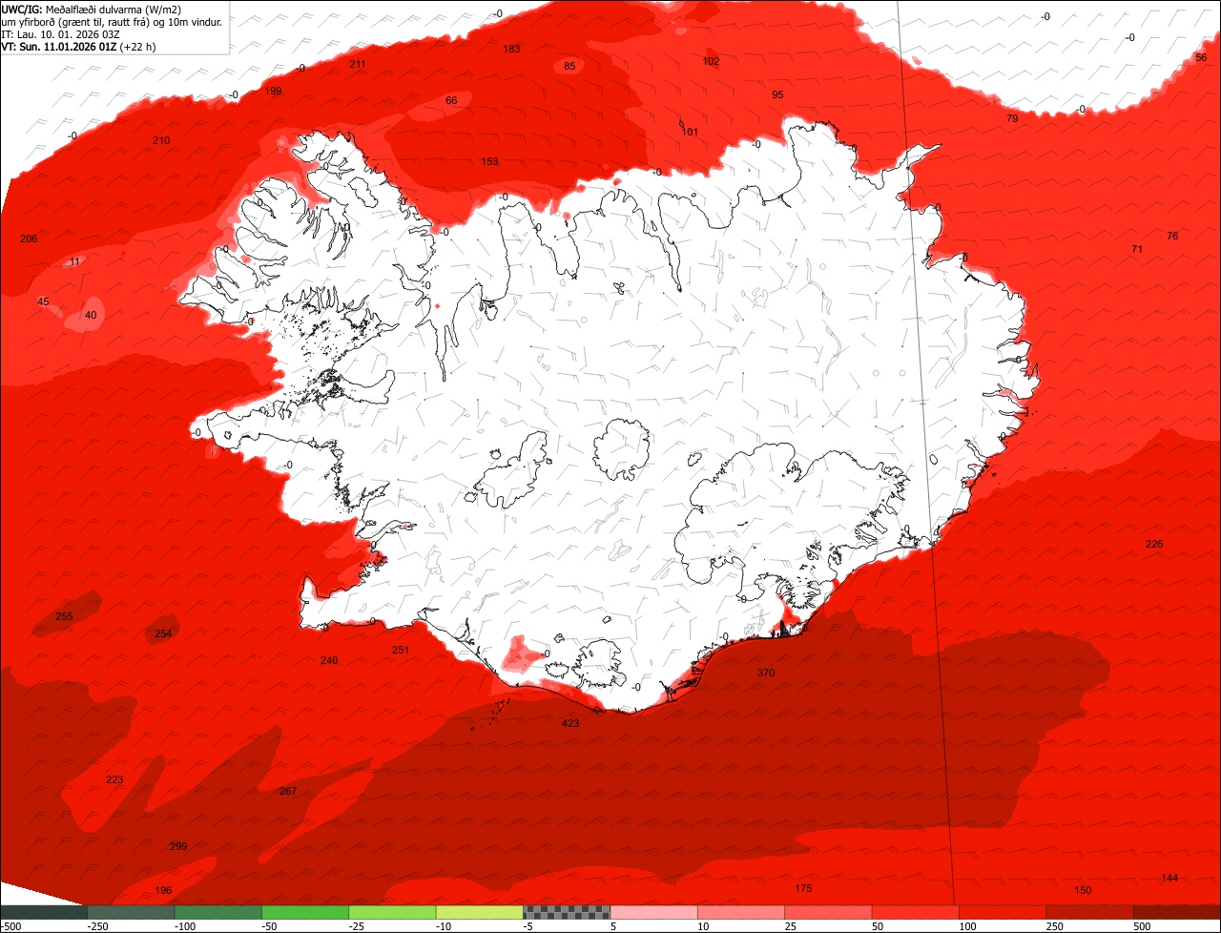This screenshot has height=933, width=1221.
Task: Click the map value '79'
Action: tap(1012, 118)
